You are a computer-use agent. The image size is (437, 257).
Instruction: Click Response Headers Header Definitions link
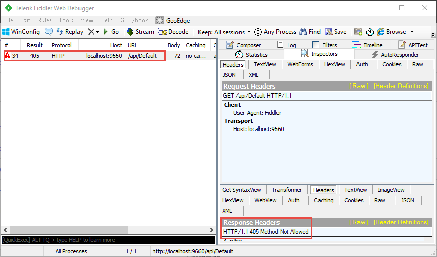(x=401, y=222)
